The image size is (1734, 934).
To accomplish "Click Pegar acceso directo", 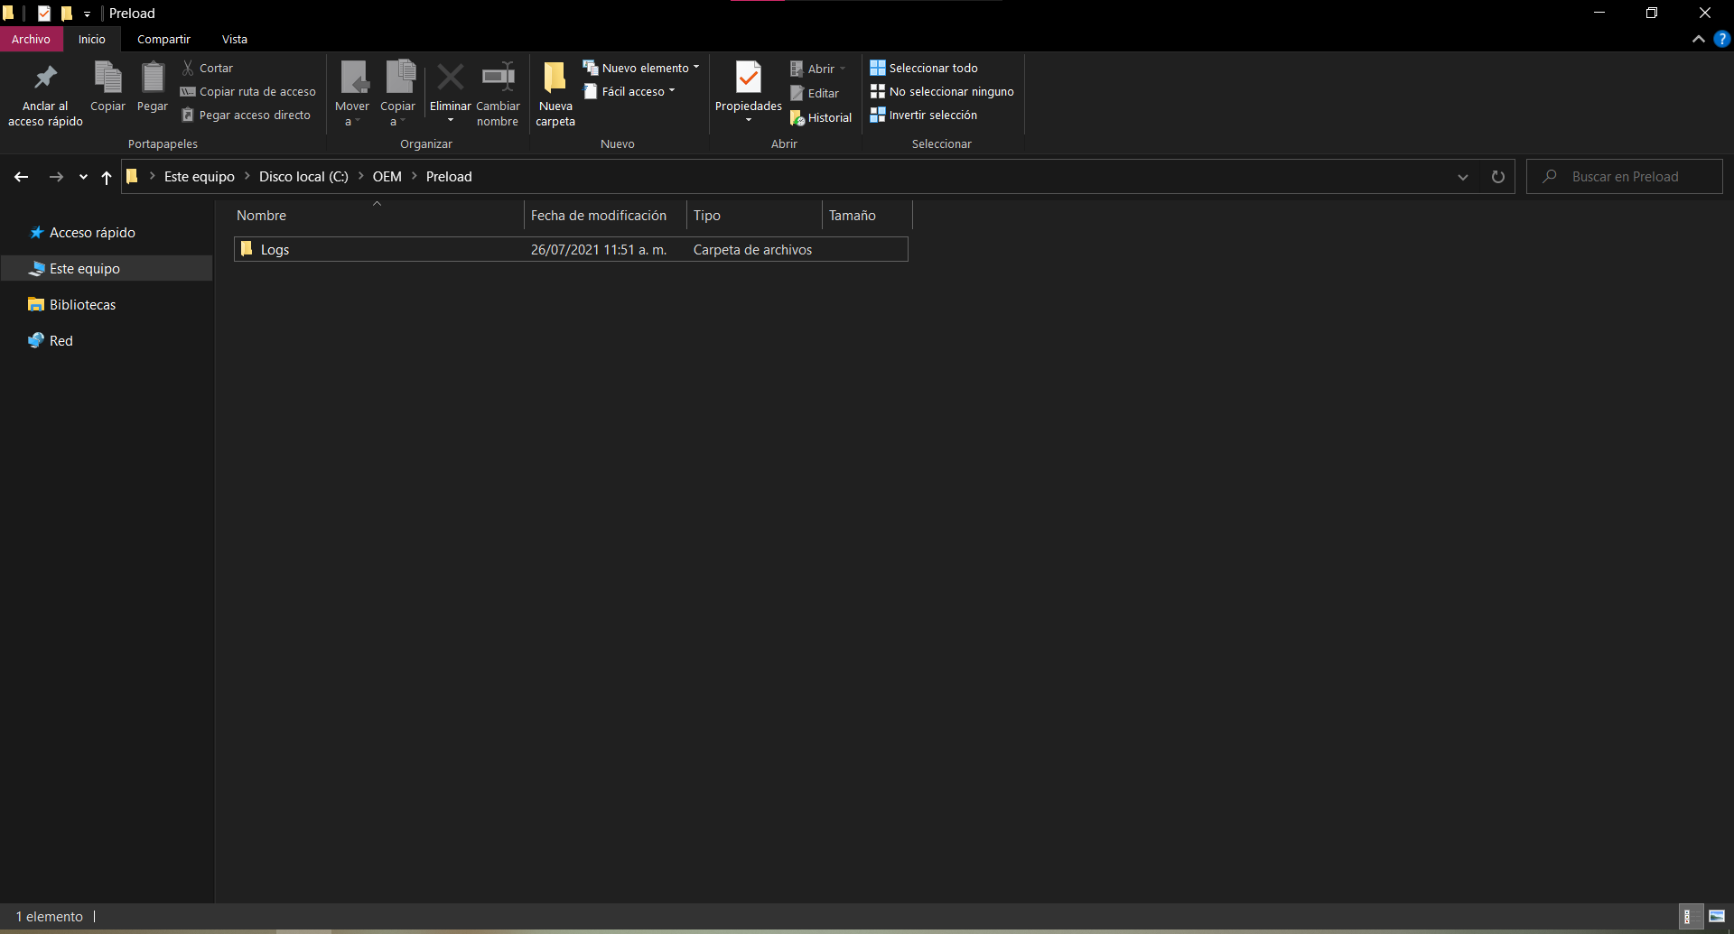I will point(246,115).
